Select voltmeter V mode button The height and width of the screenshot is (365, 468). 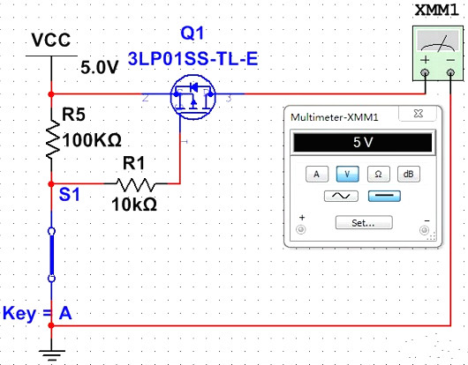347,174
